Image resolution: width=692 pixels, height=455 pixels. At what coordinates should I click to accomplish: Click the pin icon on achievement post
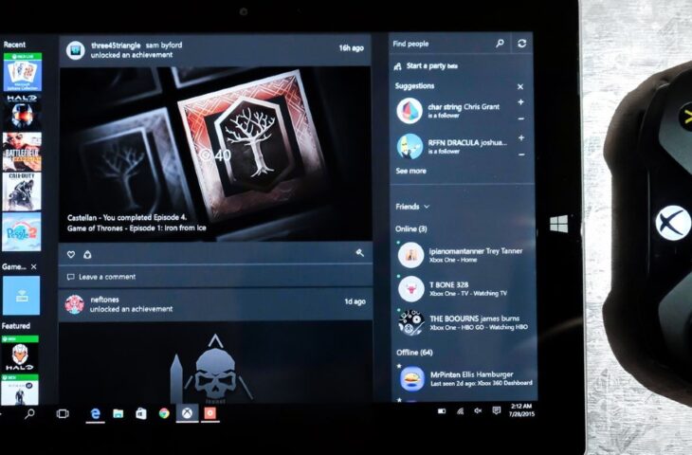tap(360, 252)
